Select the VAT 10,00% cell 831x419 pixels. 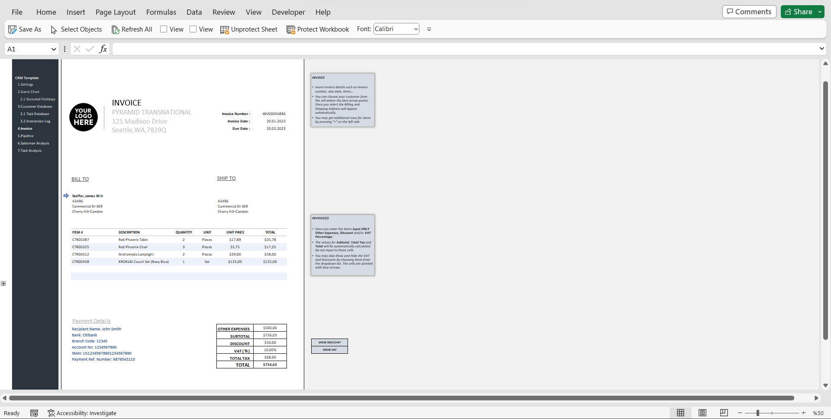(270, 350)
